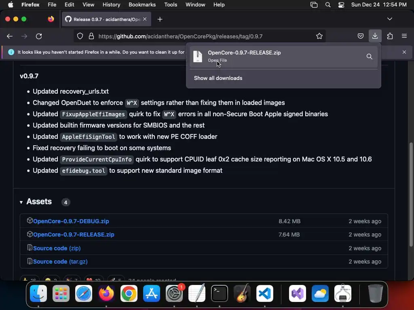Screen dimensions: 414x310
Task: Click the forward navigation arrow
Action: (x=24, y=36)
